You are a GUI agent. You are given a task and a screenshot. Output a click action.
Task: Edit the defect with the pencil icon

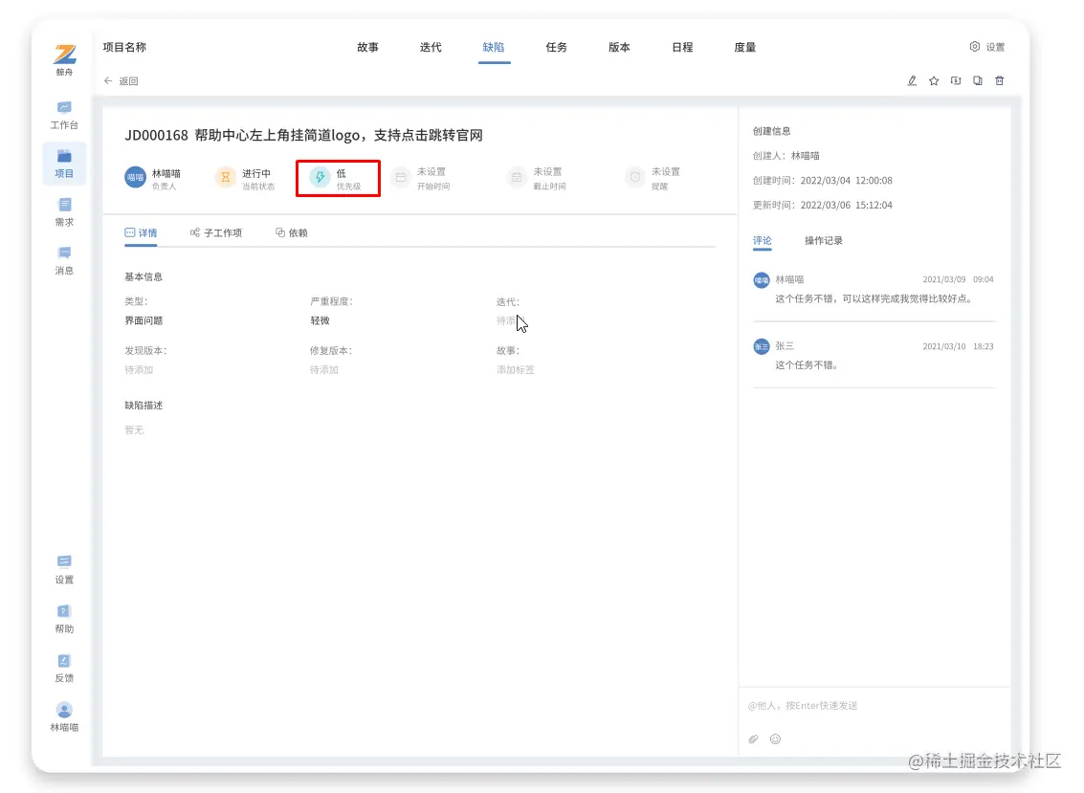912,81
